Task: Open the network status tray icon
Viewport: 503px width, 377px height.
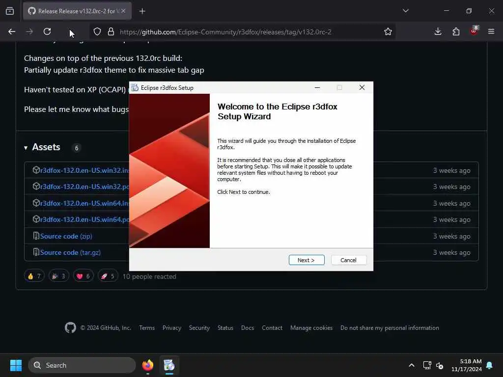Action: coord(427,365)
